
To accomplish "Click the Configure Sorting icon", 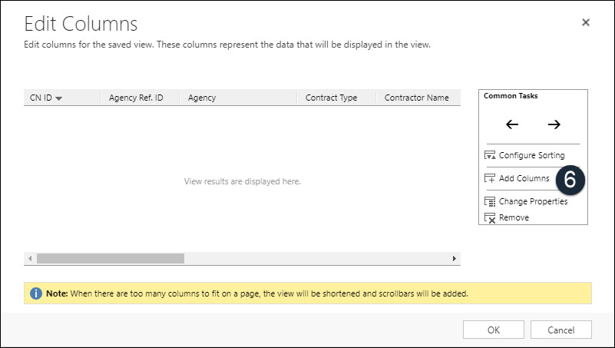I will click(x=490, y=155).
